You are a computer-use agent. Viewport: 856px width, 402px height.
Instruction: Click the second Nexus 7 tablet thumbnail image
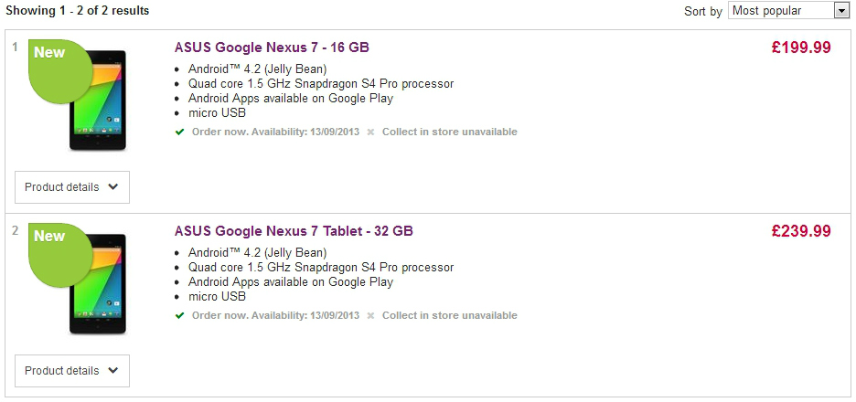pyautogui.click(x=98, y=284)
